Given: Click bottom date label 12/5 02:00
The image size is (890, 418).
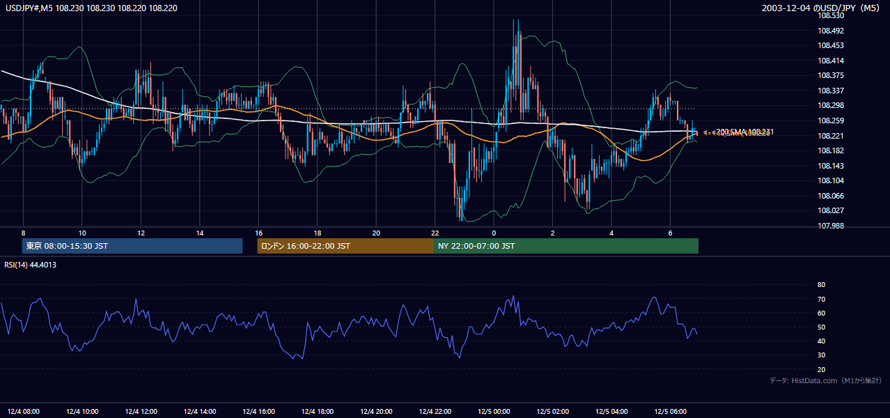Looking at the screenshot, I should point(552,410).
